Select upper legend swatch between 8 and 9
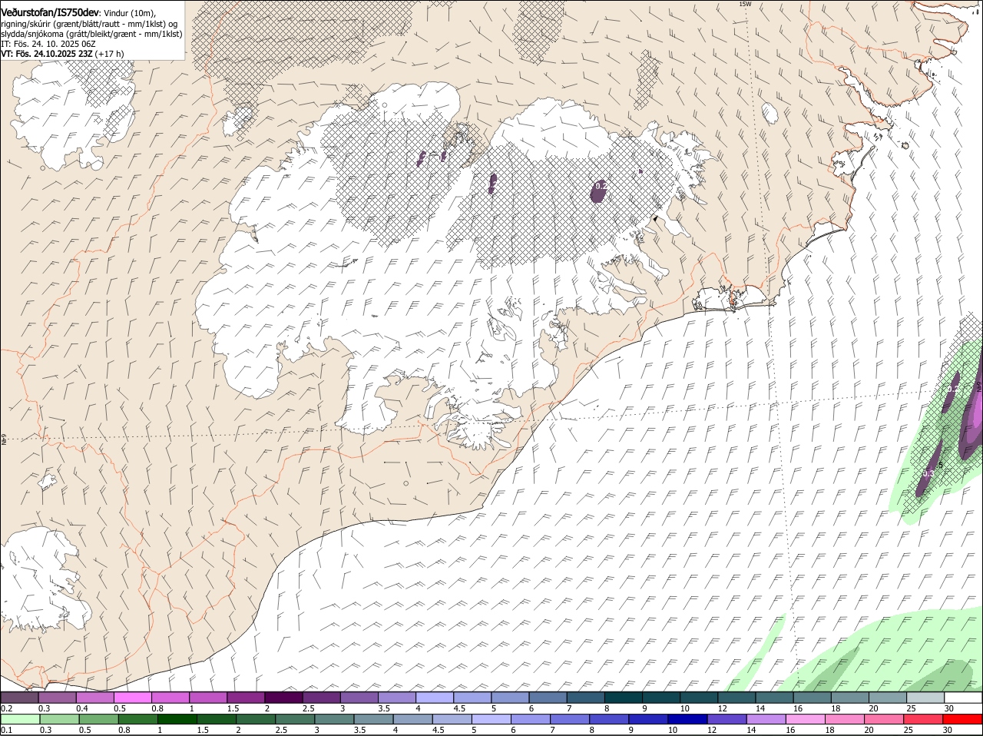Image resolution: width=983 pixels, height=736 pixels. [624, 698]
